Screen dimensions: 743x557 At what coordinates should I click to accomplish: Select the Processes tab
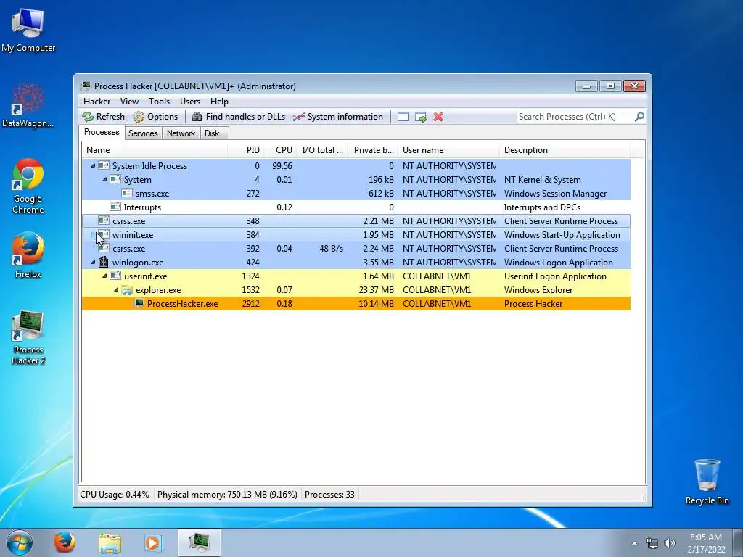coord(102,132)
